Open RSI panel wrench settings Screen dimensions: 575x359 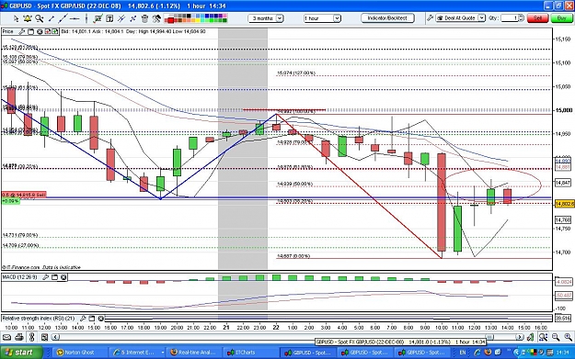[x=83, y=319]
